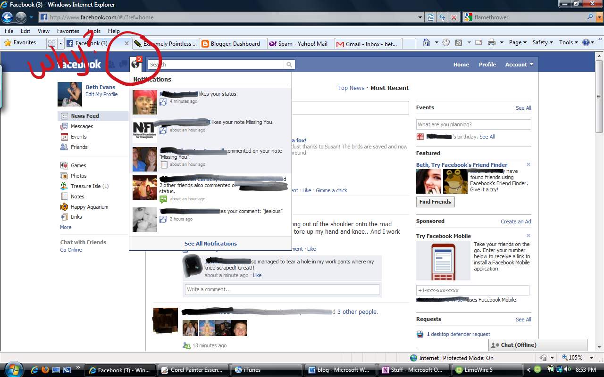604x377 pixels.
Task: Open the 1 desktop defender request link
Action: coord(458,334)
